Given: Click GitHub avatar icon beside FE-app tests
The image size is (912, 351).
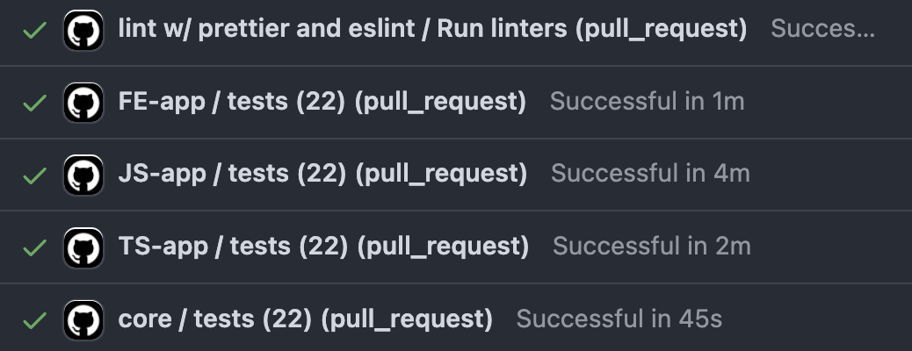Looking at the screenshot, I should [x=83, y=103].
